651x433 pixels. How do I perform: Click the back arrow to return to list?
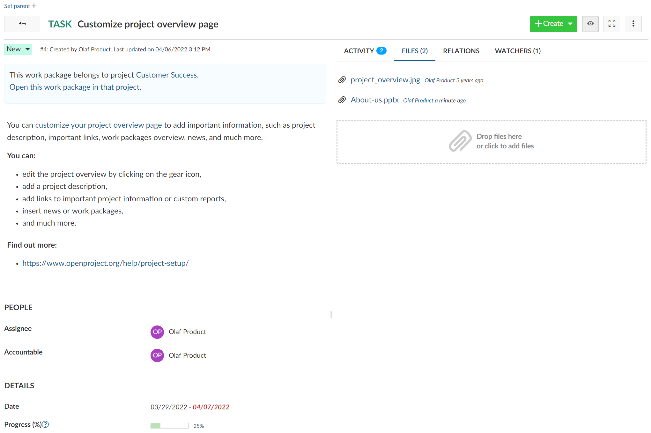click(x=22, y=24)
